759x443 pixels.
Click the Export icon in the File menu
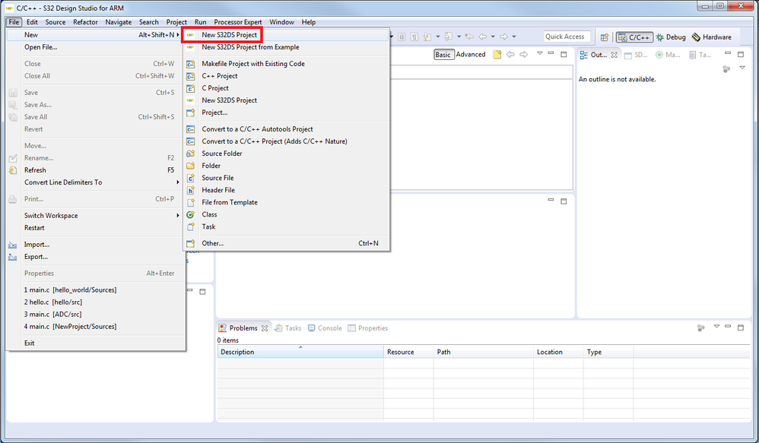click(x=13, y=257)
